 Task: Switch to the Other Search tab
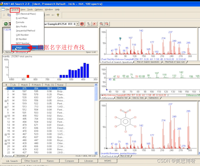click(x=31, y=161)
